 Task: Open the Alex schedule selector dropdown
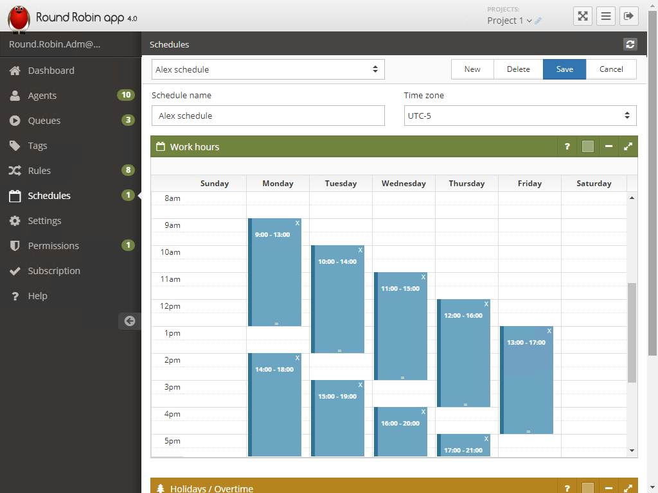pos(268,69)
